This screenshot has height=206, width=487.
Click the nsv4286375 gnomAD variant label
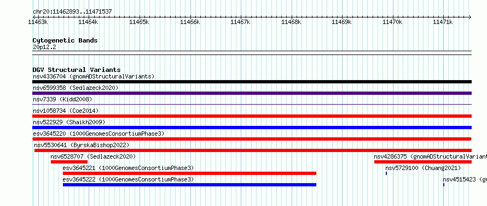(x=431, y=156)
